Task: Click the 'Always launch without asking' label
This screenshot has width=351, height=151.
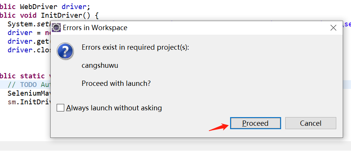Action: pyautogui.click(x=114, y=108)
